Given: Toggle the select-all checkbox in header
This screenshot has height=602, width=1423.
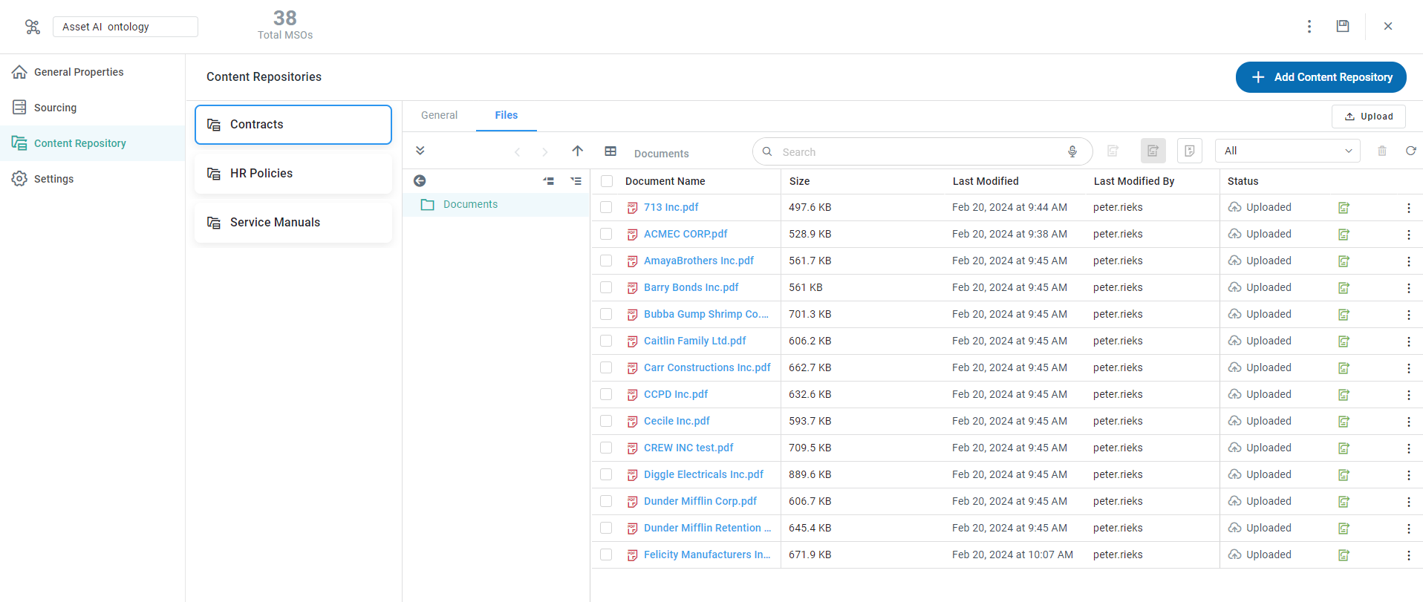Looking at the screenshot, I should (607, 181).
